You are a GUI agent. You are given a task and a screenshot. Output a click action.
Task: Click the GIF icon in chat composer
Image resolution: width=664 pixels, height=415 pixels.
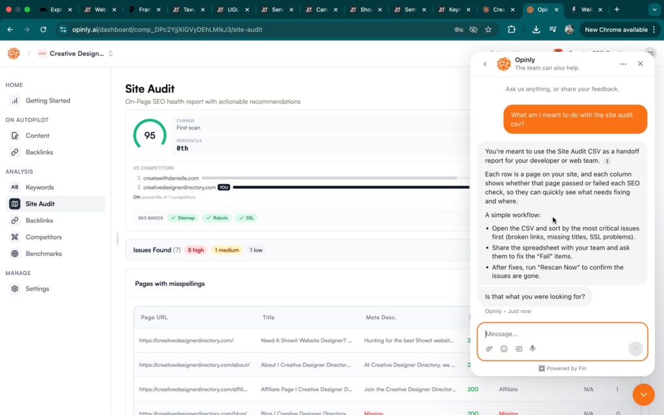(x=518, y=348)
